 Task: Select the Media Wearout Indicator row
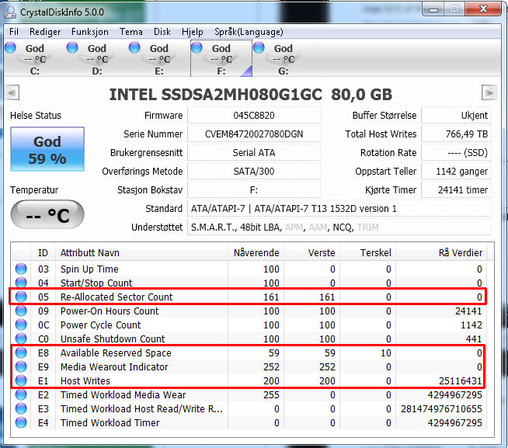249,366
